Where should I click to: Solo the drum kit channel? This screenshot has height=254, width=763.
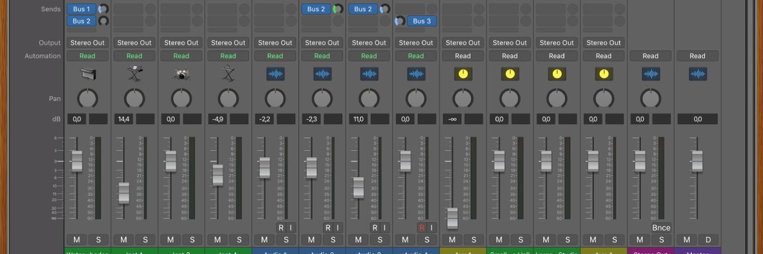(192, 239)
